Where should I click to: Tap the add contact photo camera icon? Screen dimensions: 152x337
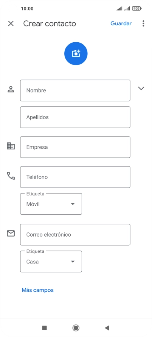(76, 54)
